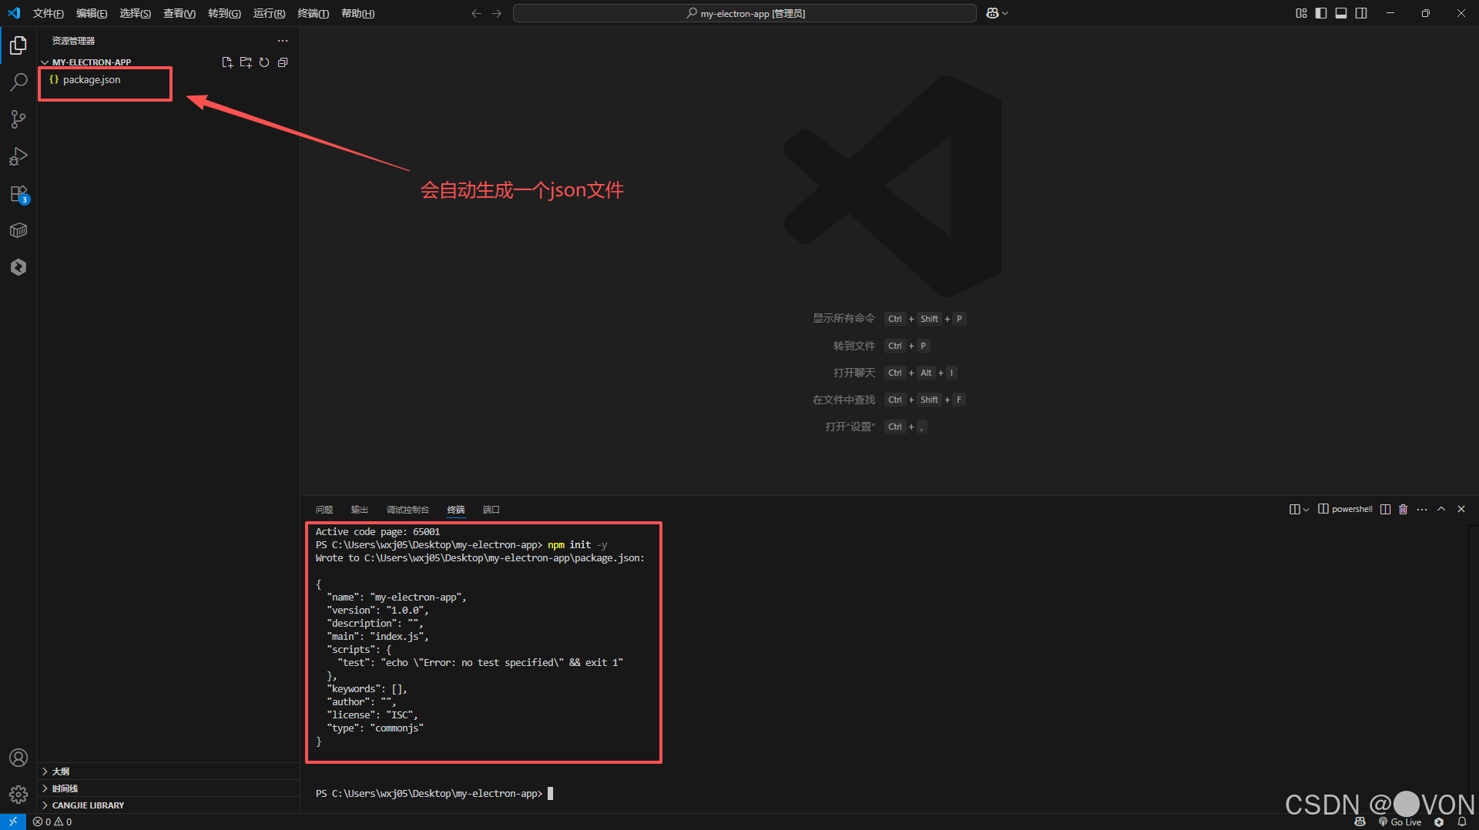Refresh the explorer file list
The image size is (1479, 830).
tap(264, 62)
